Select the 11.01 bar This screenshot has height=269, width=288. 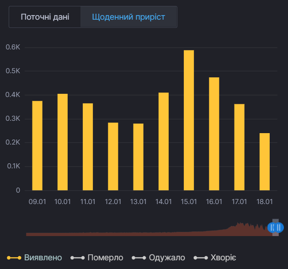(x=88, y=146)
